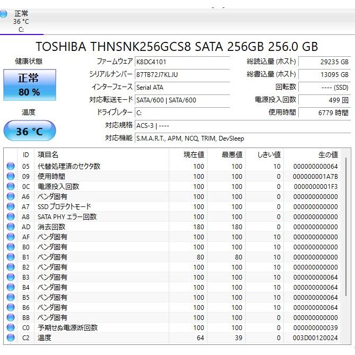Click the 36 °C temperature button
This screenshot has width=355, height=355.
30,131
